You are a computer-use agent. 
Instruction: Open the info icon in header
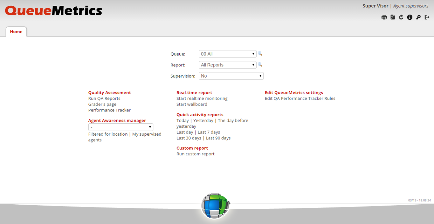[410, 17]
